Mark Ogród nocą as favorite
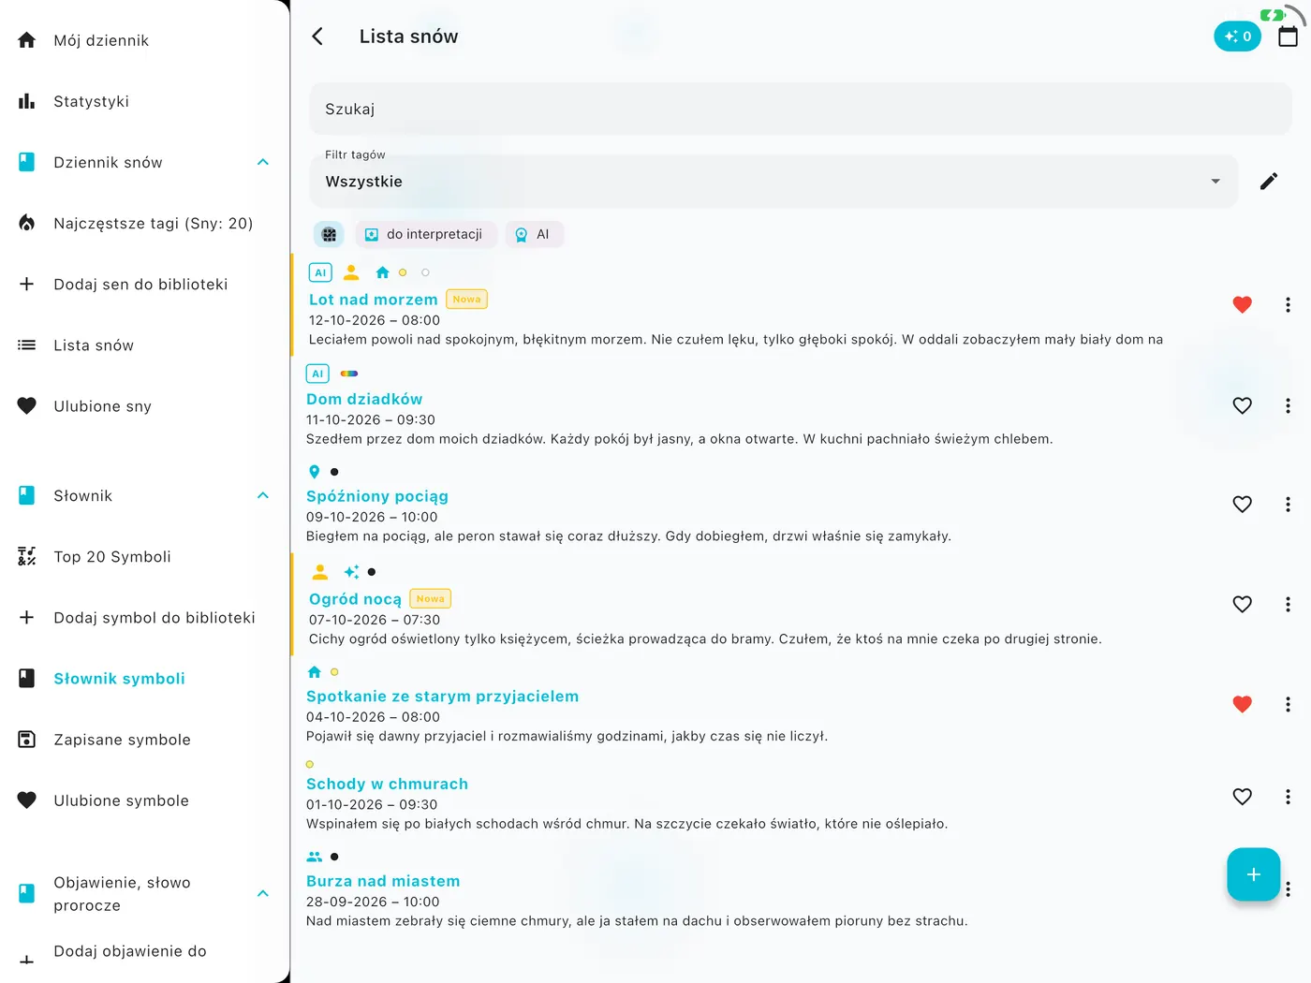Image resolution: width=1311 pixels, height=983 pixels. coord(1243,604)
